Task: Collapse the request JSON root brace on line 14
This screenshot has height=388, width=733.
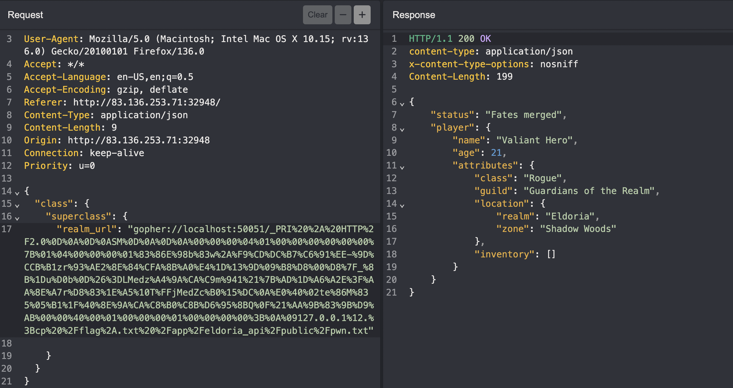Action: click(17, 193)
